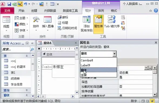The width and height of the screenshot is (159, 103).
Task: Switch to the 开始 ribbon tab
Action: point(21,10)
